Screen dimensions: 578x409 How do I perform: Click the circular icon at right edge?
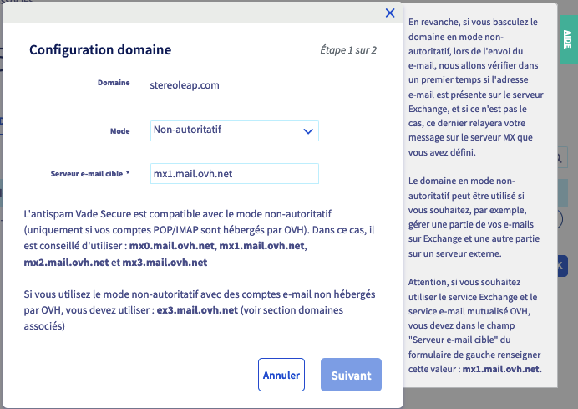point(560,220)
